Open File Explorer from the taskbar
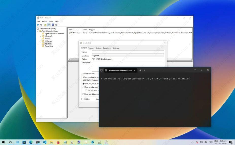This screenshot has width=235, height=145. (x=52, y=142)
